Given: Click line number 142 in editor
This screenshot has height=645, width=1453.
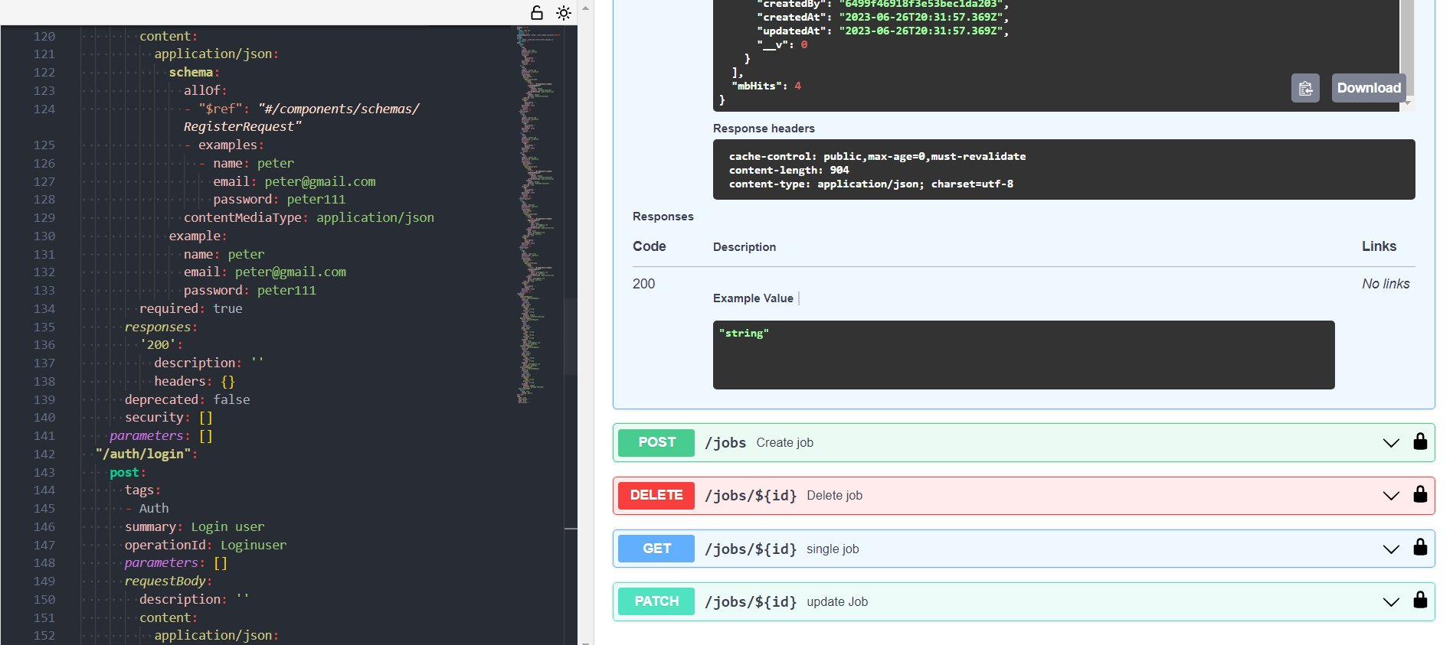Looking at the screenshot, I should point(44,454).
